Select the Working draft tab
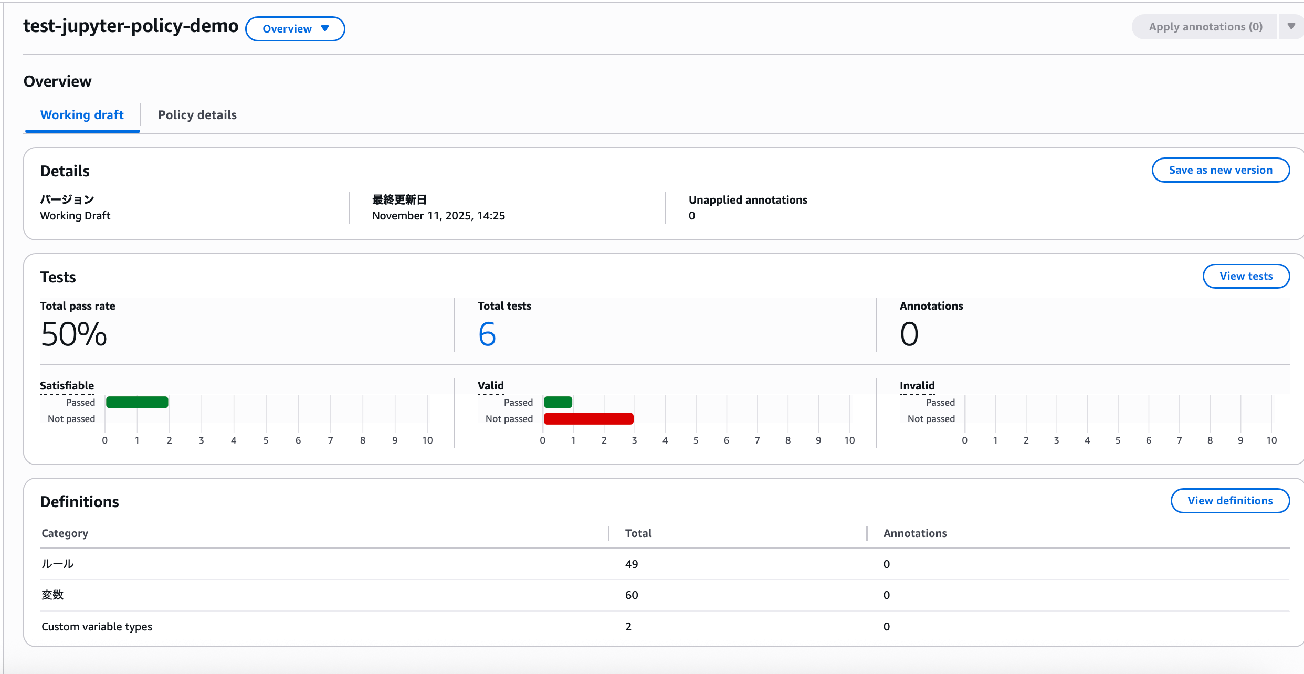This screenshot has width=1304, height=674. point(82,115)
